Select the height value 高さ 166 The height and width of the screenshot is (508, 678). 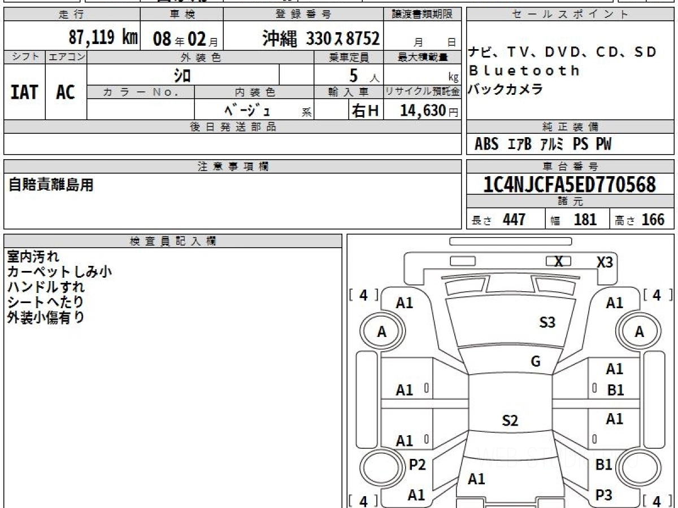(640, 220)
